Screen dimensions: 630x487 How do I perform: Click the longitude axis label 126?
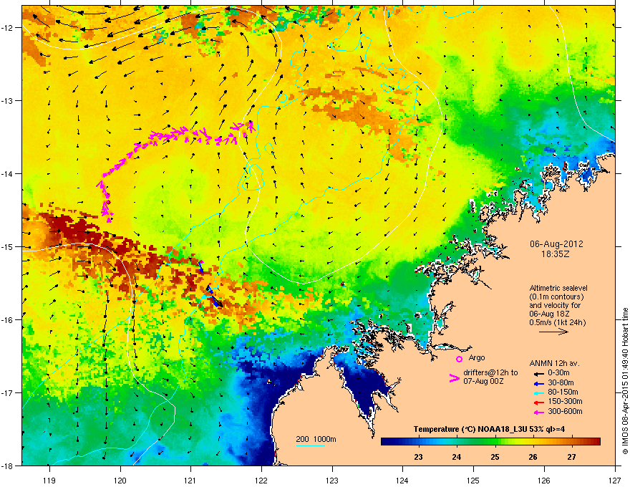pyautogui.click(x=544, y=480)
